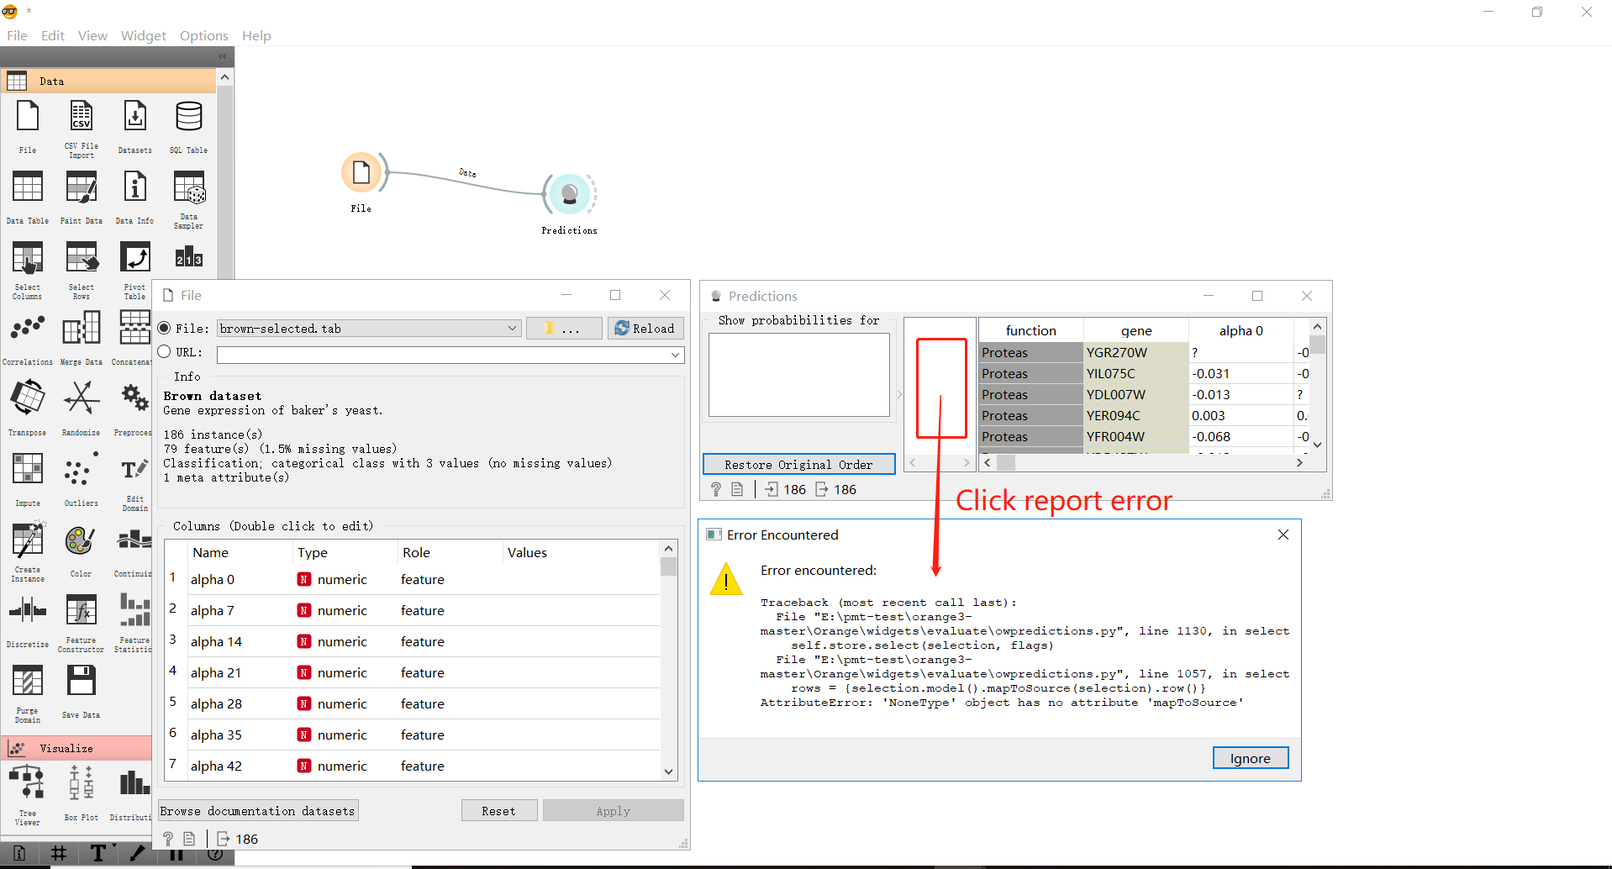This screenshot has width=1612, height=869.
Task: Open the report icon in Predictions status bar
Action: point(737,488)
